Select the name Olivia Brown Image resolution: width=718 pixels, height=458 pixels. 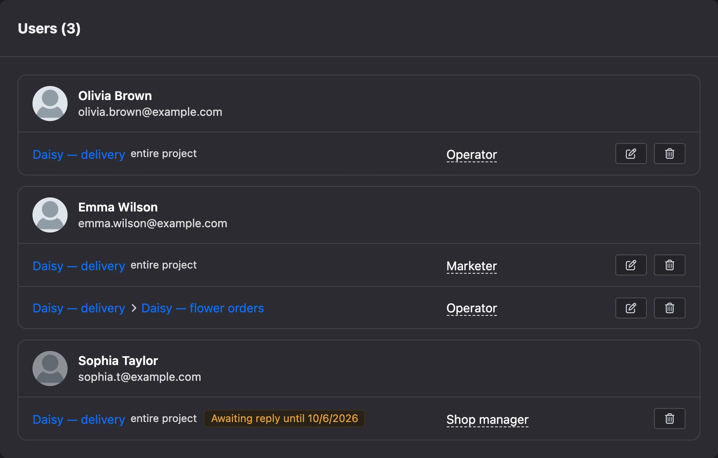(x=115, y=96)
